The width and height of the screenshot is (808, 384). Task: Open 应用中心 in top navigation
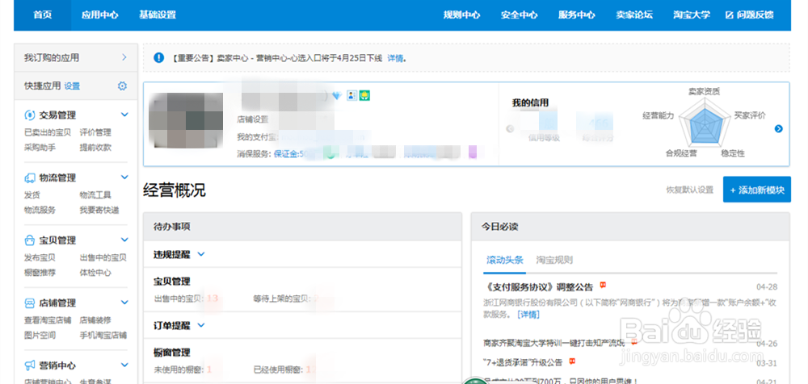99,15
